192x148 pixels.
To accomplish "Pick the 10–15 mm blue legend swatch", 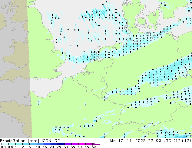I will pyautogui.click(x=40, y=144).
